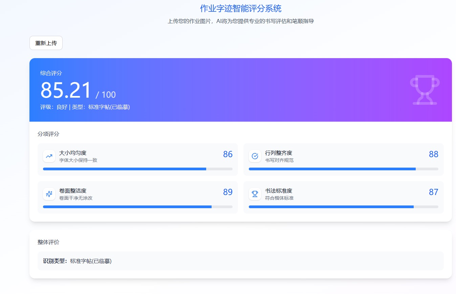The image size is (456, 294).
Task: Click the 标准字帖(已临摹) type label in banner
Action: 108,107
